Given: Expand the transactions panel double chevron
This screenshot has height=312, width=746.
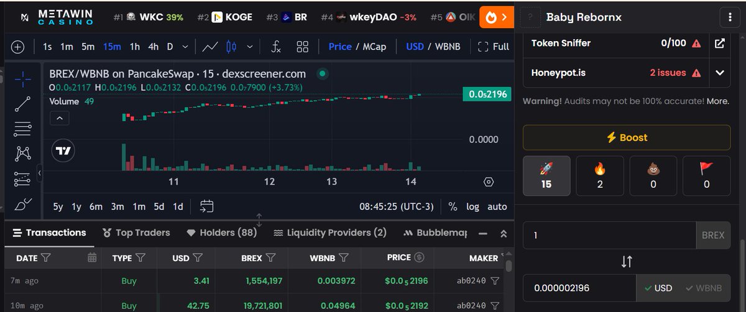Looking at the screenshot, I should point(504,234).
